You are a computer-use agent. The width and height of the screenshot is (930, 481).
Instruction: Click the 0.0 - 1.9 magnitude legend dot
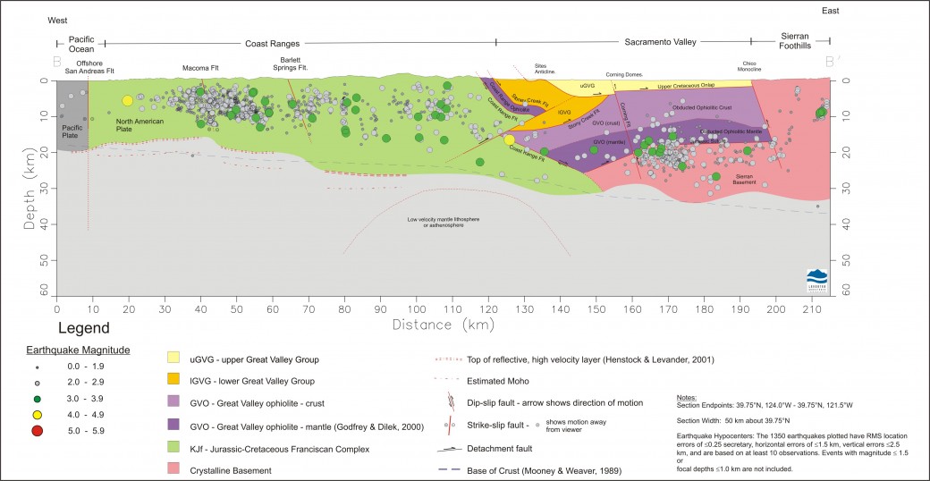point(37,367)
